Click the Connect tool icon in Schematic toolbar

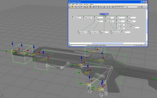[x=76, y=7]
